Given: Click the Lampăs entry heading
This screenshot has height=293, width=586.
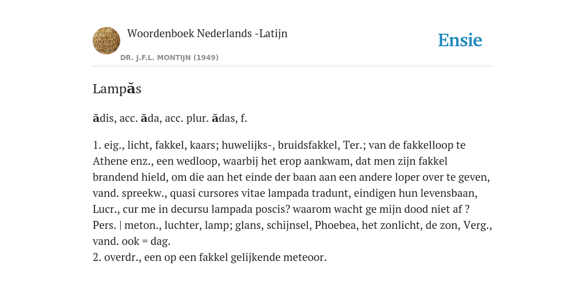Looking at the screenshot, I should (117, 89).
